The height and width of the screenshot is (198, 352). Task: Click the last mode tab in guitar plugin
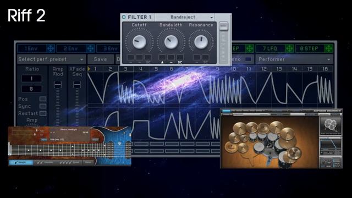pyautogui.click(x=88, y=162)
